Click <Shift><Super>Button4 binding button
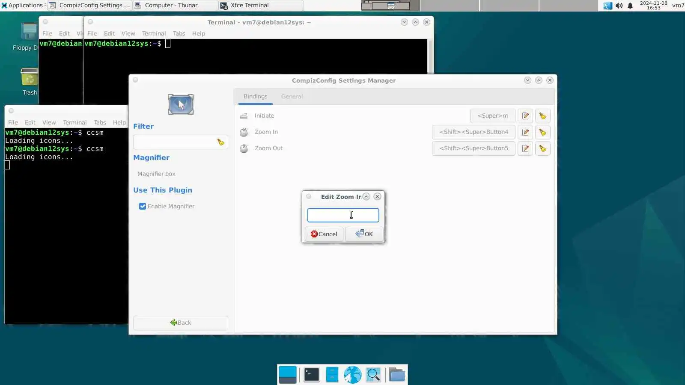685x385 pixels. click(x=474, y=132)
